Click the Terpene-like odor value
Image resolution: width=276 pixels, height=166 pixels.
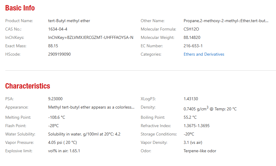(200, 151)
